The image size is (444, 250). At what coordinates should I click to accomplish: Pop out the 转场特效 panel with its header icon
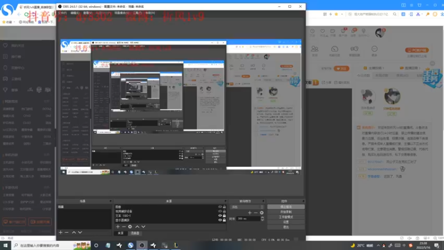(x=263, y=201)
